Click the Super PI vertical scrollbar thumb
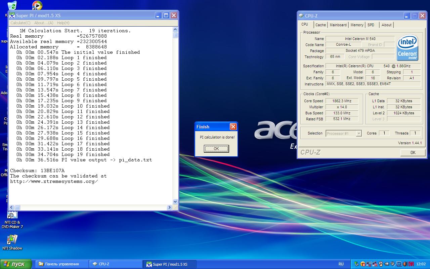 click(175, 35)
